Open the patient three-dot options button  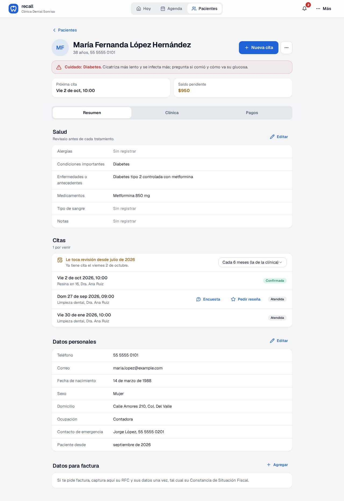286,48
